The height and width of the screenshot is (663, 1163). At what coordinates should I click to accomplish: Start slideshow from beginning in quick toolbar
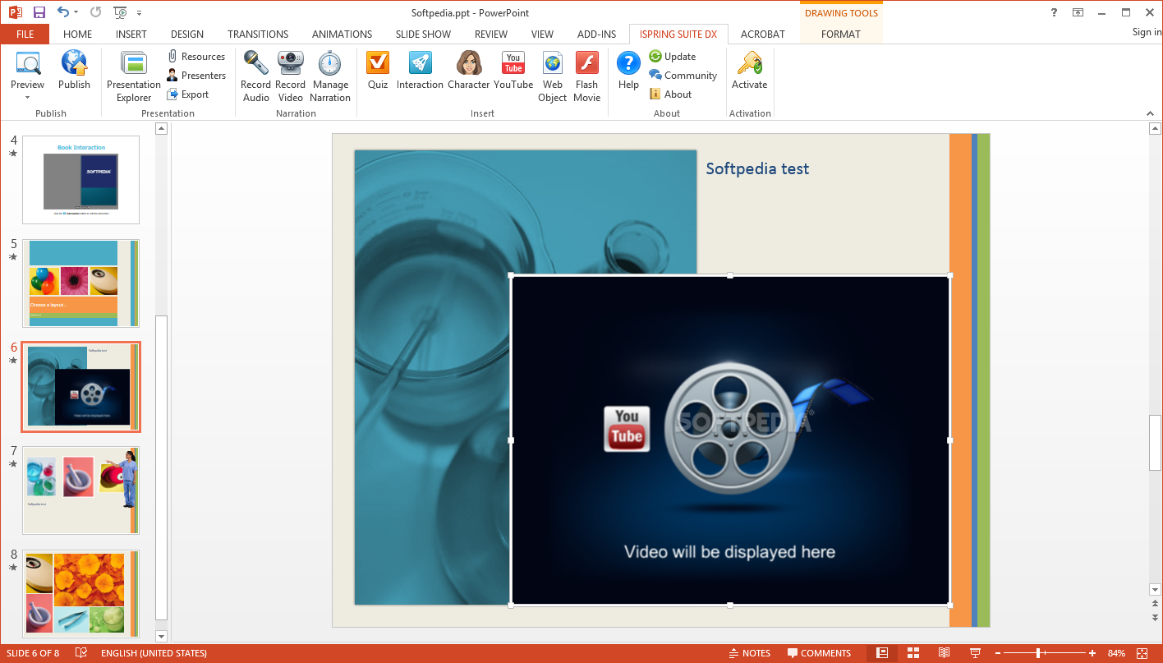point(121,12)
